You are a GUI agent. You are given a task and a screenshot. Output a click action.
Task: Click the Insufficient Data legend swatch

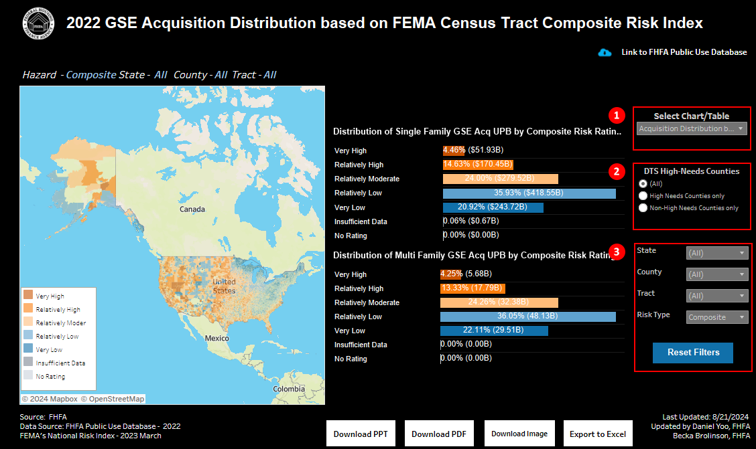click(x=28, y=361)
